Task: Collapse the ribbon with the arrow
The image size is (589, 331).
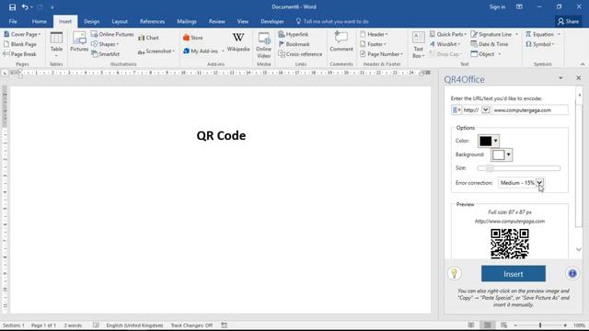Action: (583, 64)
